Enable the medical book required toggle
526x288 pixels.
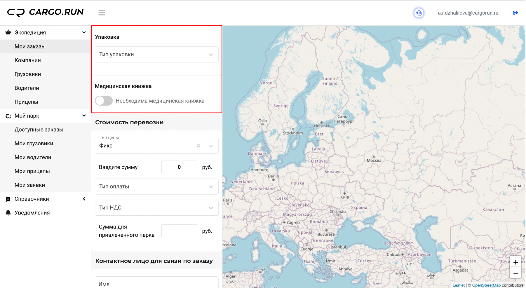click(x=104, y=101)
